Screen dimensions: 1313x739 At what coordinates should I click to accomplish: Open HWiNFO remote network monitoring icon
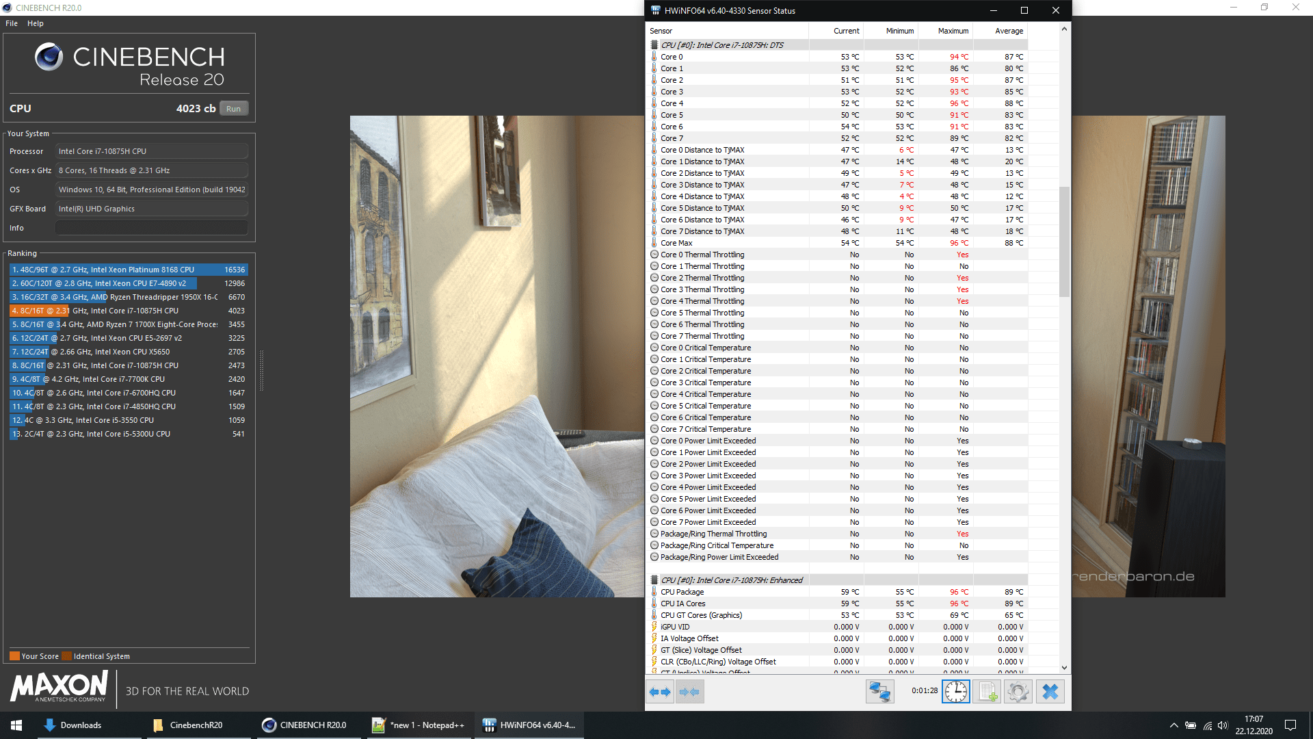879,692
